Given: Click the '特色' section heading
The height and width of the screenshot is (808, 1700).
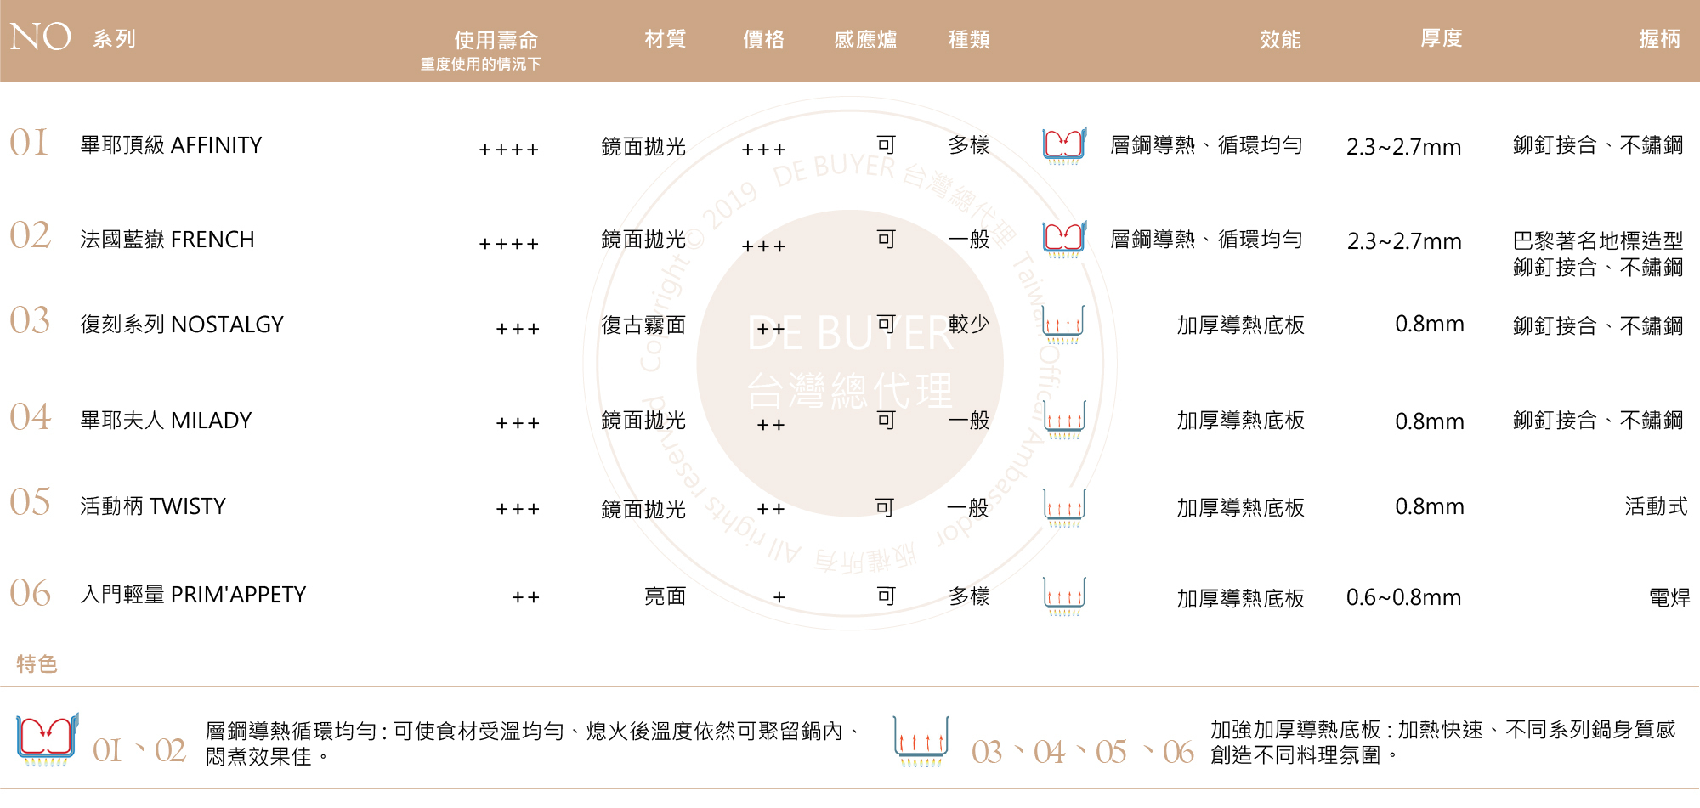Looking at the screenshot, I should point(37,664).
